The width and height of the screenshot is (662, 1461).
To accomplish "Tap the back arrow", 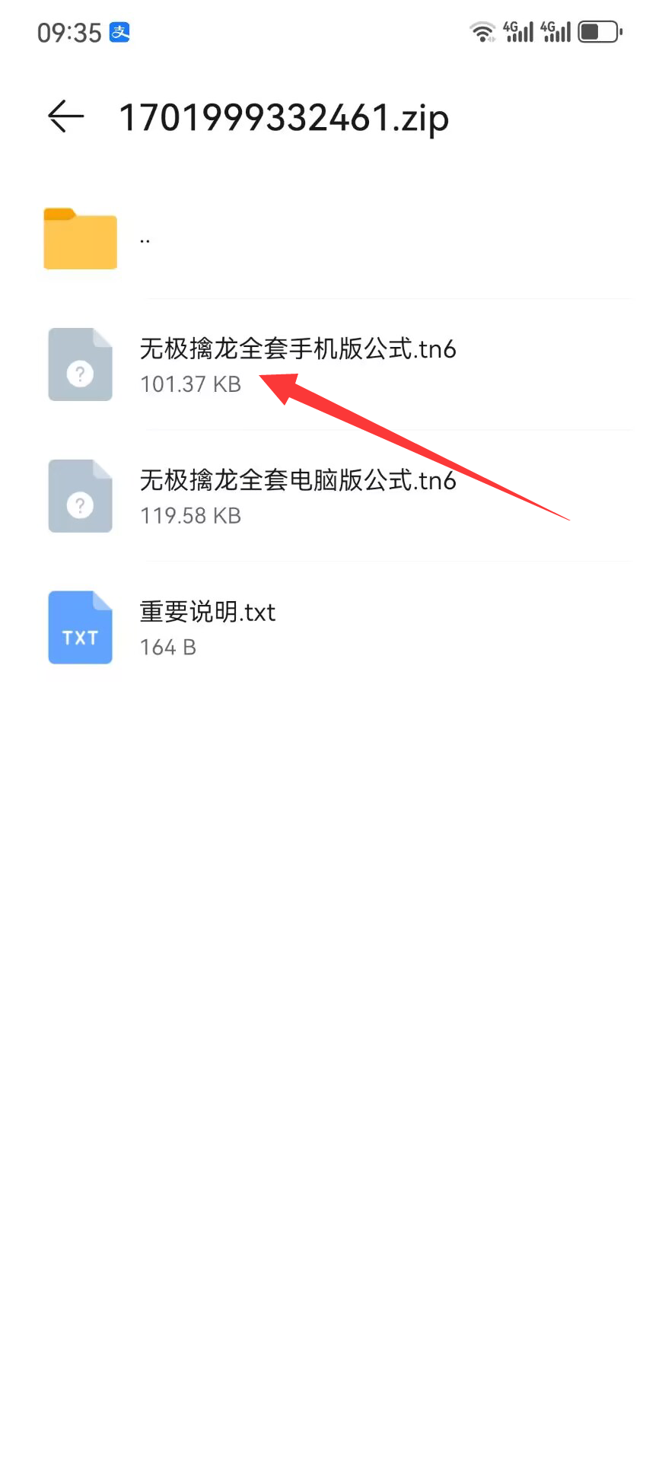I will point(65,116).
